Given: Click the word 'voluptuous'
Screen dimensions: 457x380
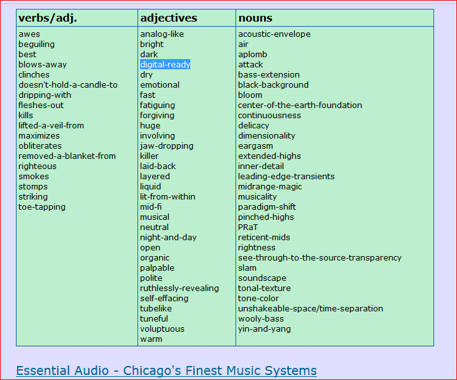Looking at the screenshot, I should (162, 329).
